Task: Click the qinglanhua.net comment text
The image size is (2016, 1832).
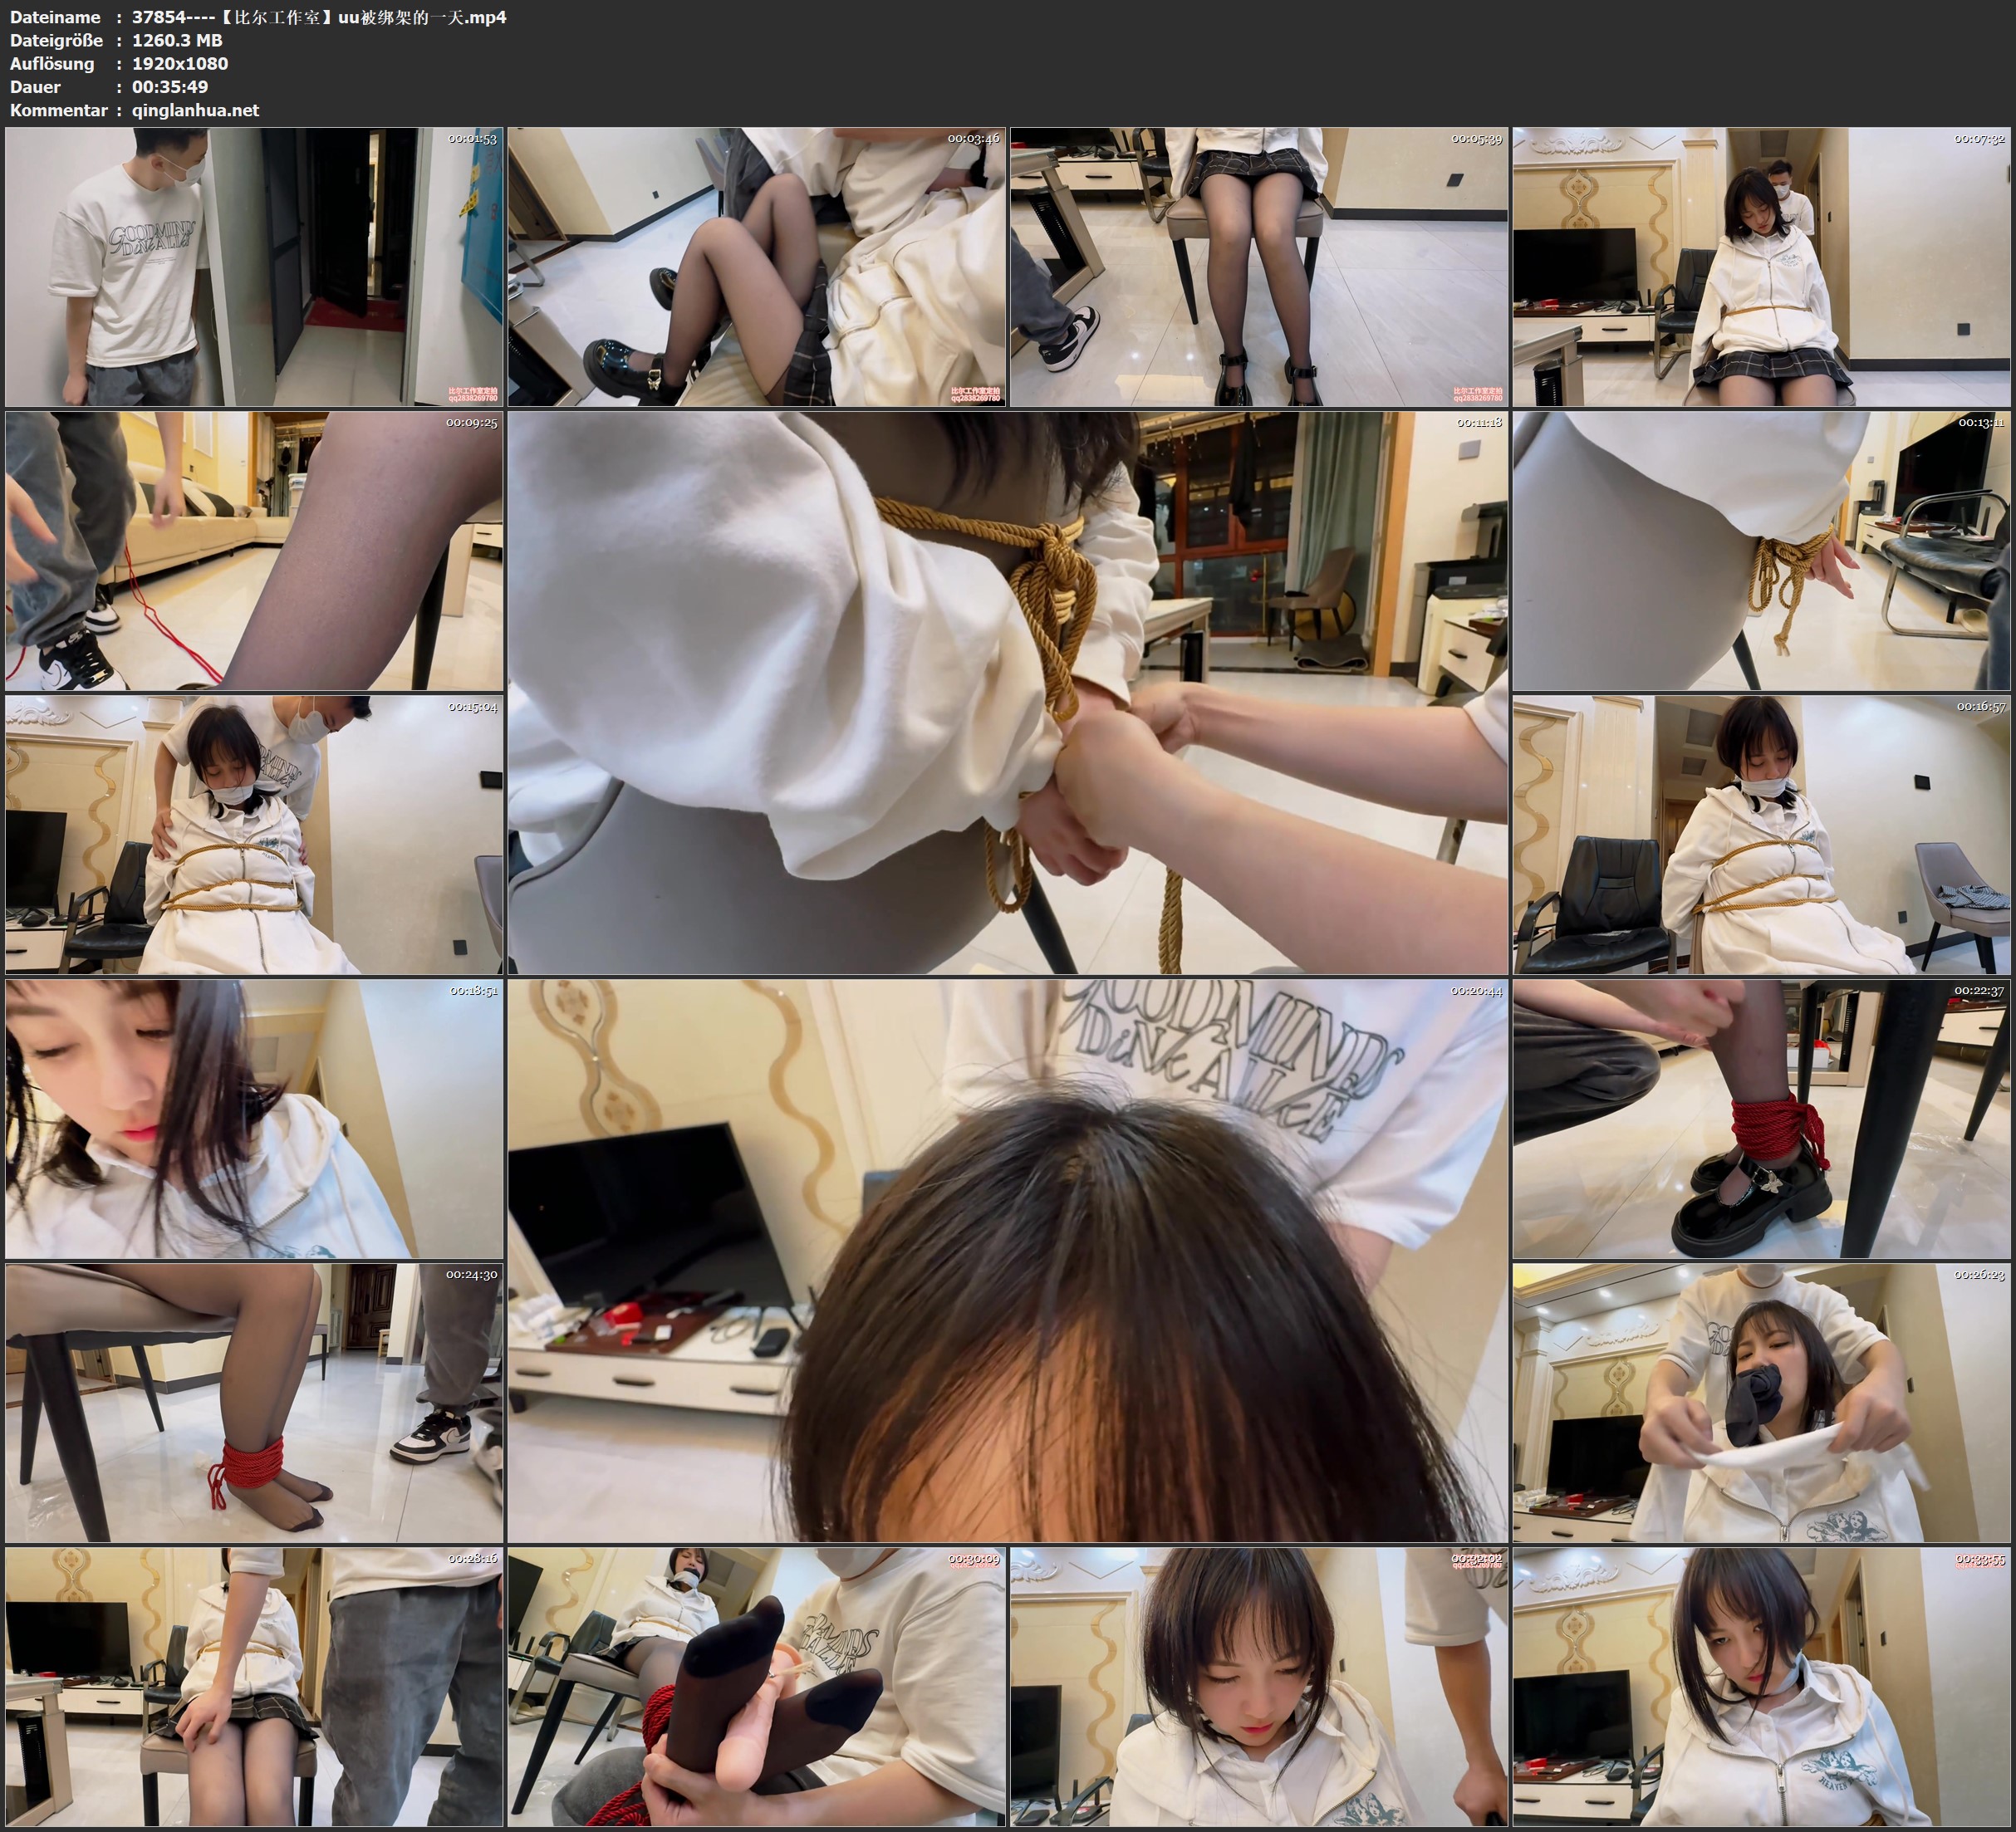Action: coord(195,110)
